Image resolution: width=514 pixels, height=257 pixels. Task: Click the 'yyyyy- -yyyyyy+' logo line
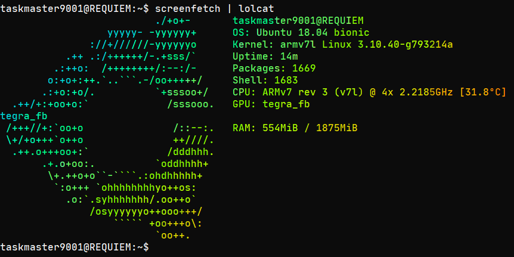152,33
